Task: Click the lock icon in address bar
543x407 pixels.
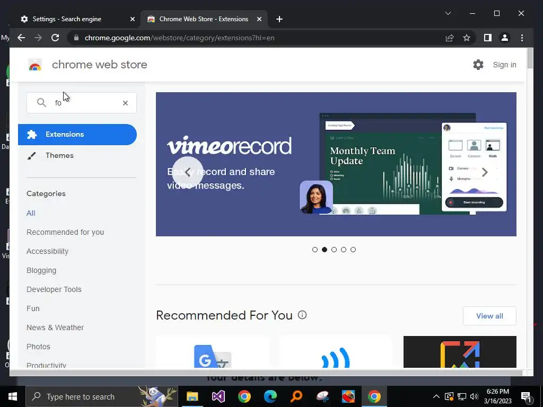Action: click(76, 38)
